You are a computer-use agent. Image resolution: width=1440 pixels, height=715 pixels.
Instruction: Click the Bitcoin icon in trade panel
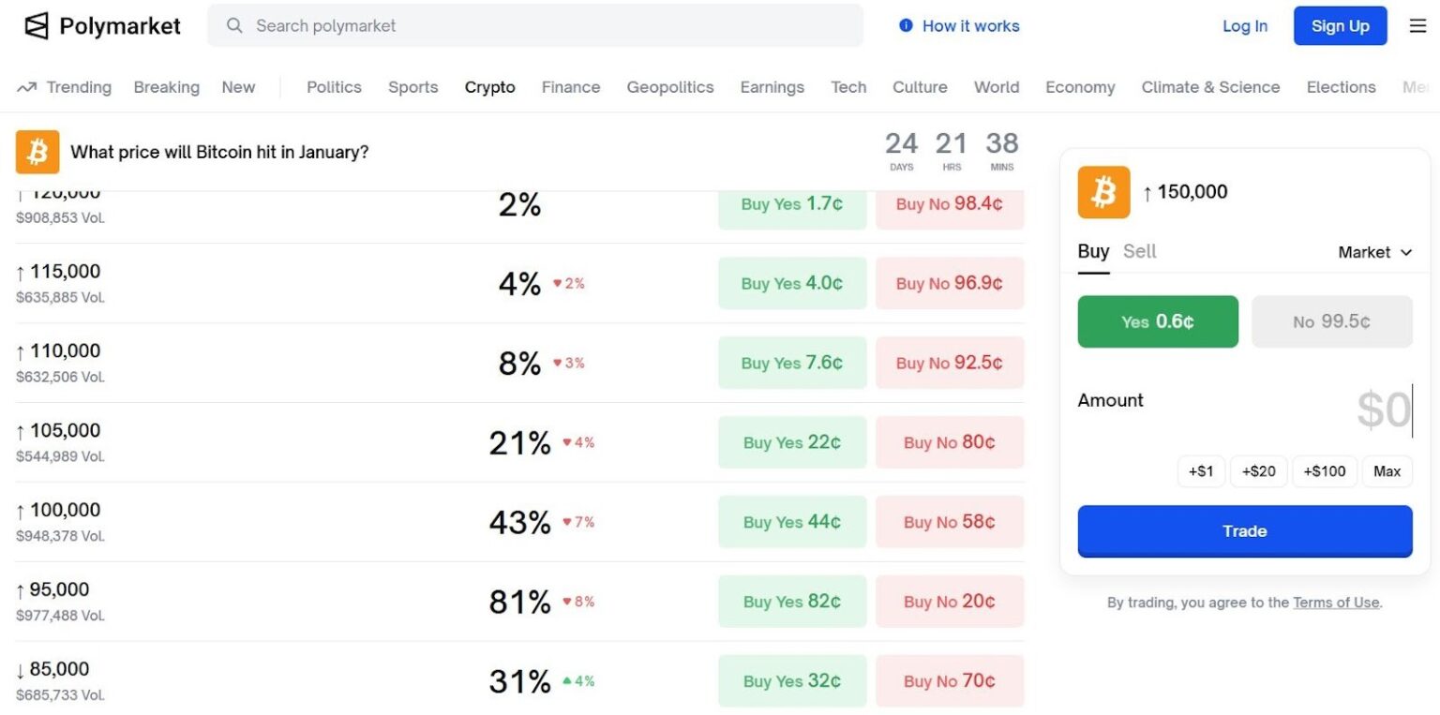pos(1103,192)
